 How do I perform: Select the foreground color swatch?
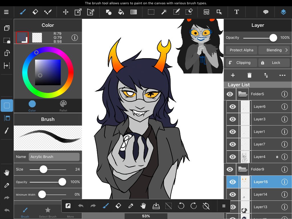(x=22, y=37)
